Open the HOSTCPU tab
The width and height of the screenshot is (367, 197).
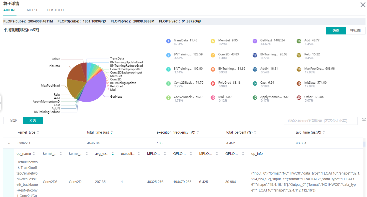tap(55, 10)
